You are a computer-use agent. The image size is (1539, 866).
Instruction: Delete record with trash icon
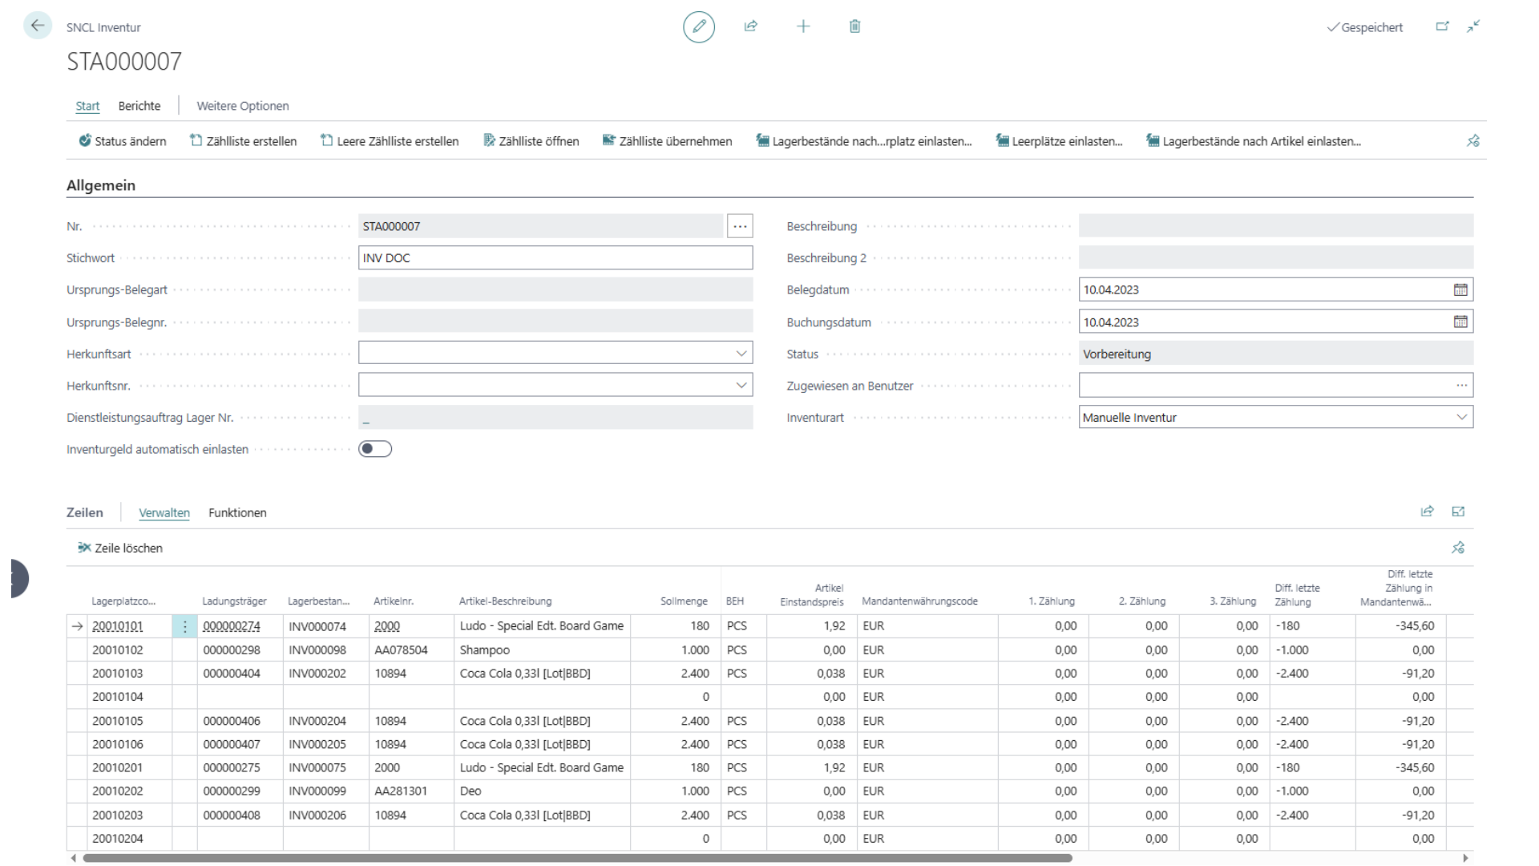pyautogui.click(x=855, y=26)
